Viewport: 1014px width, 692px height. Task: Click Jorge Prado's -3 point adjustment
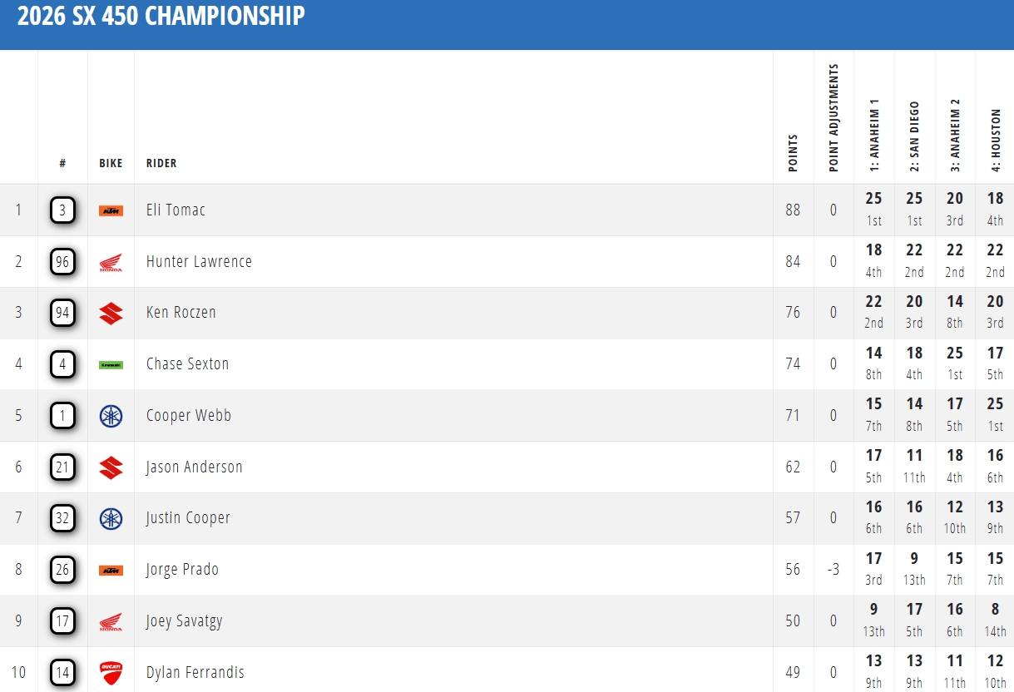coord(833,570)
